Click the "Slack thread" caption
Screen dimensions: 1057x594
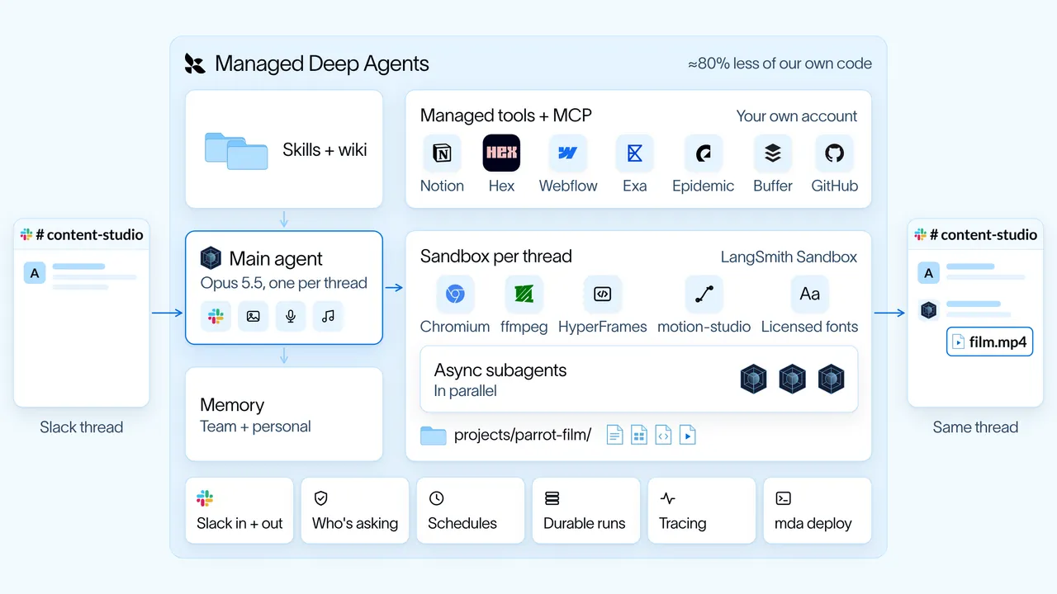82,427
